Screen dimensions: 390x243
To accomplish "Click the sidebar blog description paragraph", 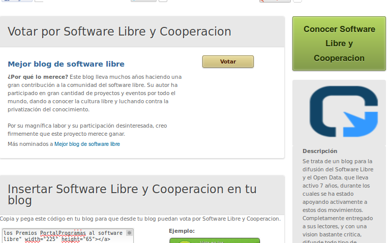I will click(x=338, y=198).
